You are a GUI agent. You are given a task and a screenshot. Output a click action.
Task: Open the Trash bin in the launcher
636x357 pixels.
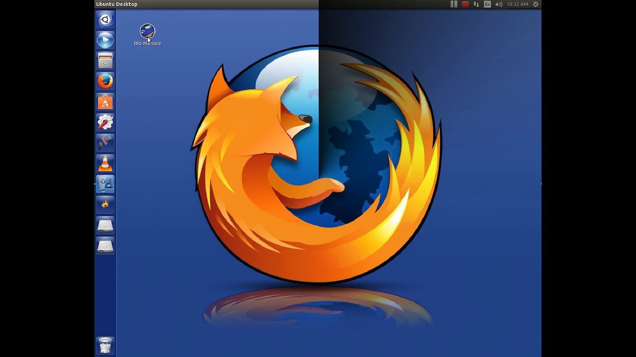(x=105, y=346)
